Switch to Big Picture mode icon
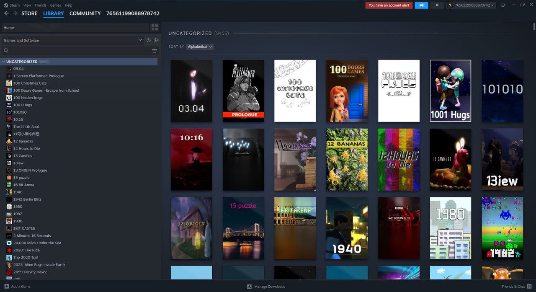The height and width of the screenshot is (292, 536). pyautogui.click(x=502, y=5)
